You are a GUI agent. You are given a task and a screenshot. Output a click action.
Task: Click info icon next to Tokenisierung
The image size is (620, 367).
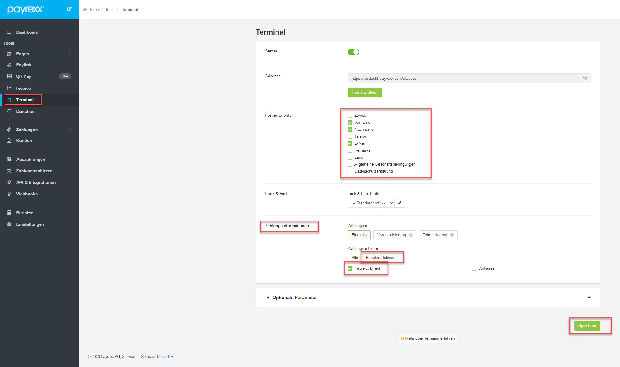pyautogui.click(x=452, y=235)
